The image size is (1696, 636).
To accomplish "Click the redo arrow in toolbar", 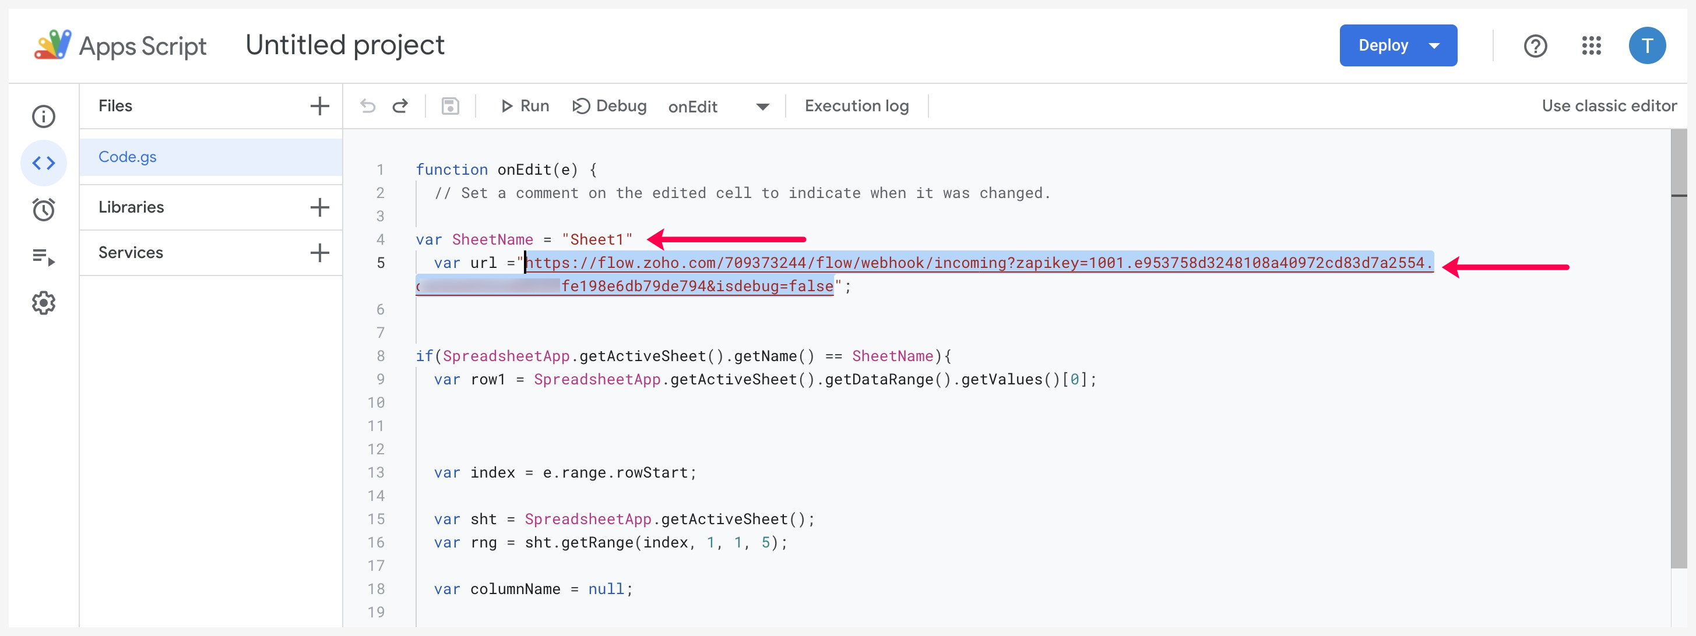I will point(400,106).
